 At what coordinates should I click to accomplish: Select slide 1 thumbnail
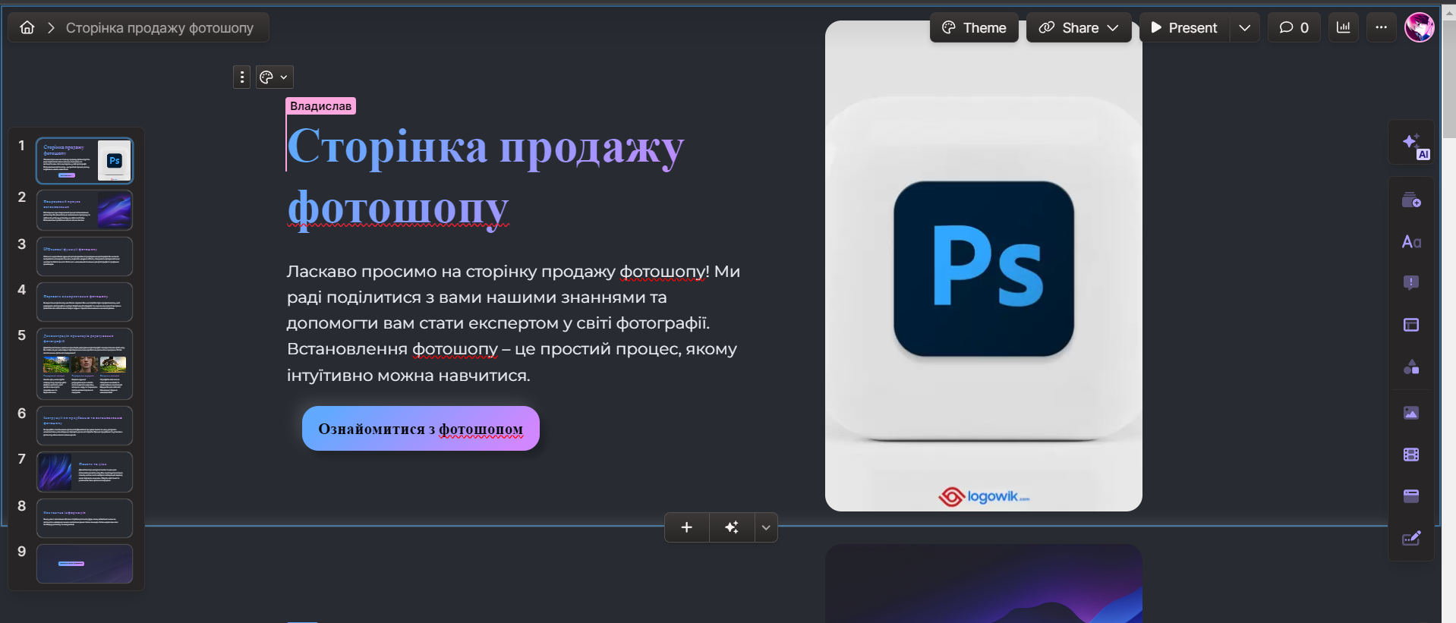point(84,160)
